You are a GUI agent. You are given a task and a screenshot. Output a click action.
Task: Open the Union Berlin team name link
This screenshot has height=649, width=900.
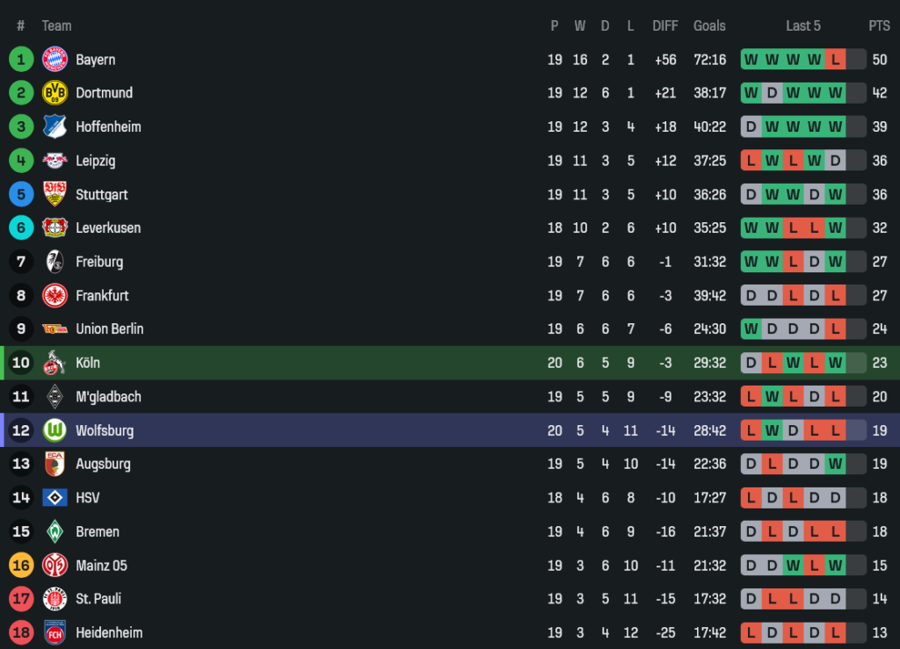(x=109, y=328)
